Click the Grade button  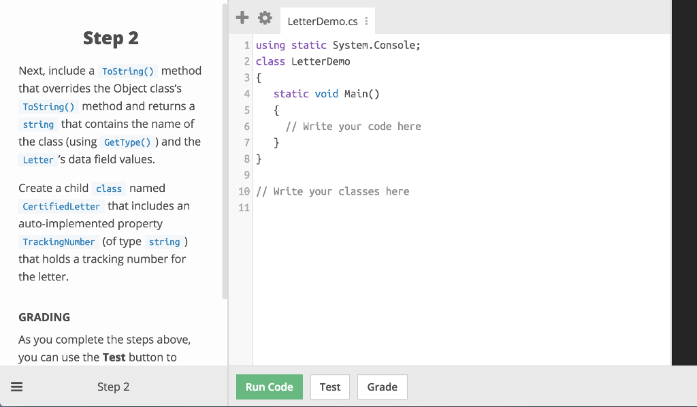383,387
